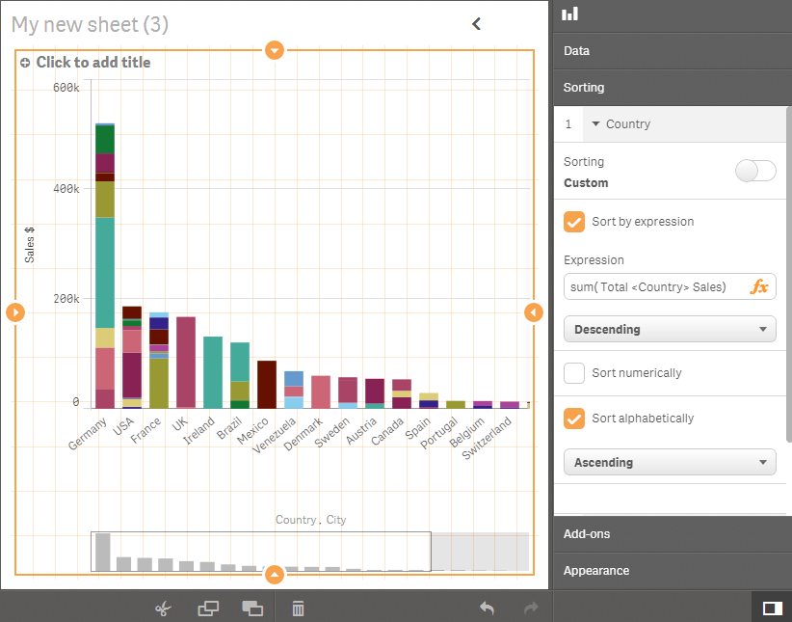Image resolution: width=792 pixels, height=622 pixels.
Task: Open the Descending order dropdown
Action: tap(670, 329)
